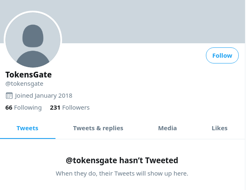Follow the TokensGate account
This screenshot has height=190, width=247.
click(x=222, y=56)
